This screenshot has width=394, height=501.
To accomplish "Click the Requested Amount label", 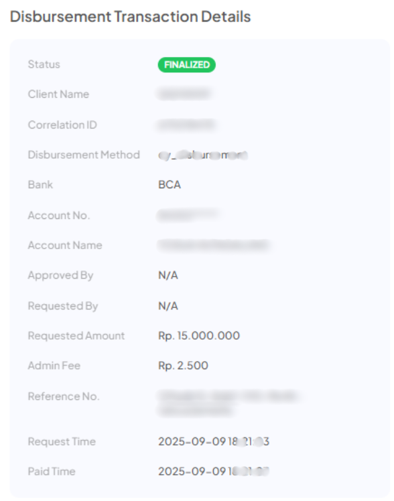I will (76, 336).
